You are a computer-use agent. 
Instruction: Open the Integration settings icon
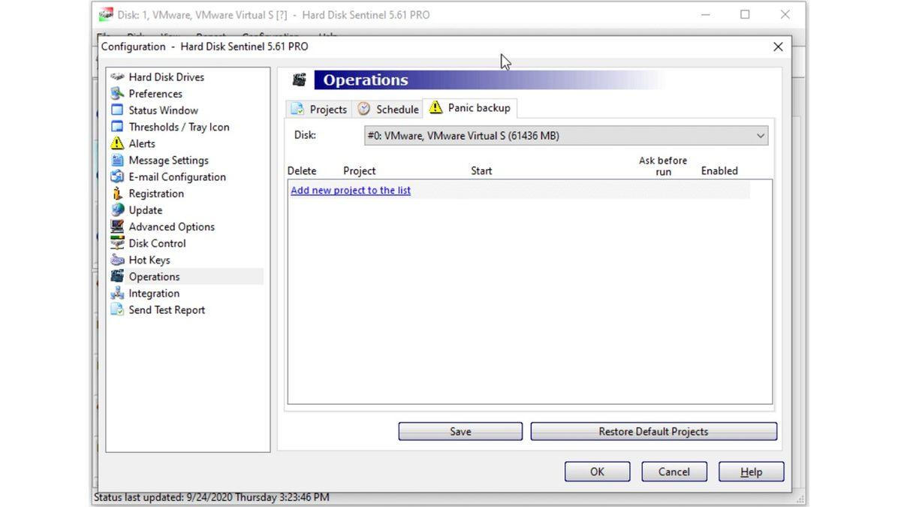point(118,293)
